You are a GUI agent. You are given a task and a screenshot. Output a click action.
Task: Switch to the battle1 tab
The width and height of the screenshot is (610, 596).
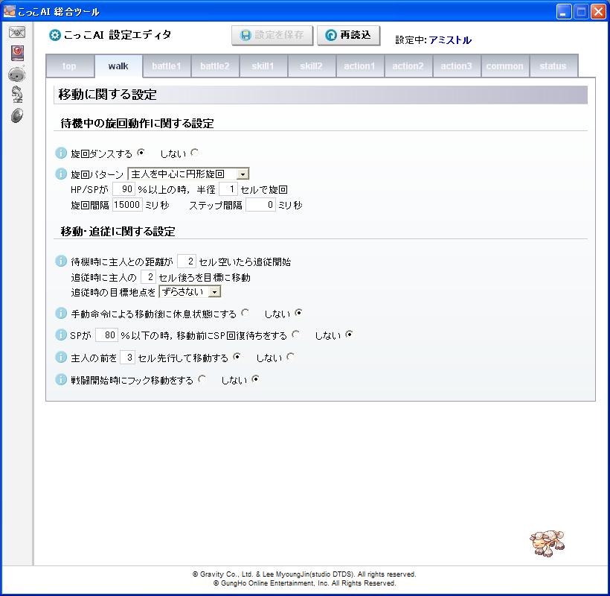166,66
